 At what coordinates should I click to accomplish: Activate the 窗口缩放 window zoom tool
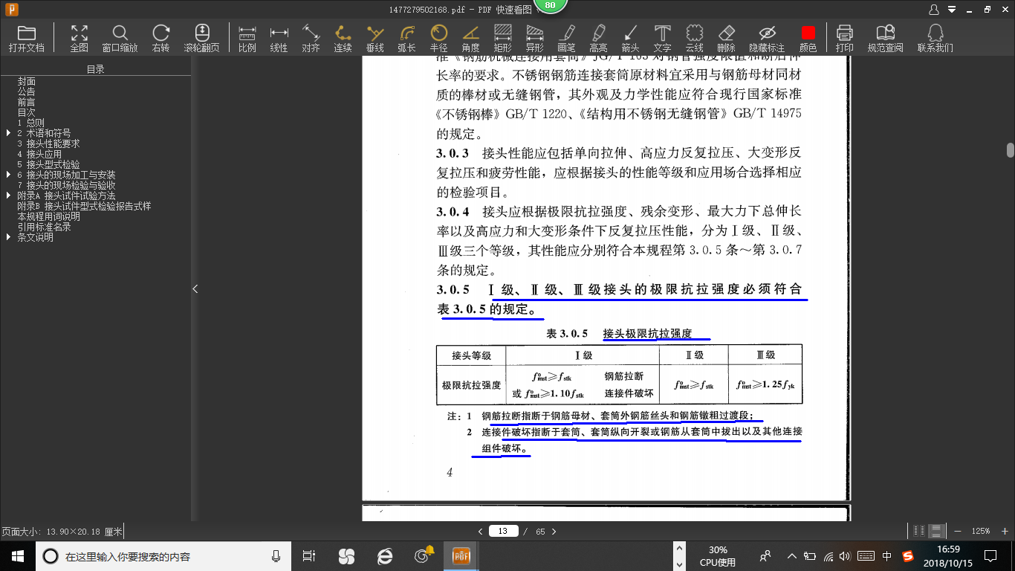coord(120,39)
